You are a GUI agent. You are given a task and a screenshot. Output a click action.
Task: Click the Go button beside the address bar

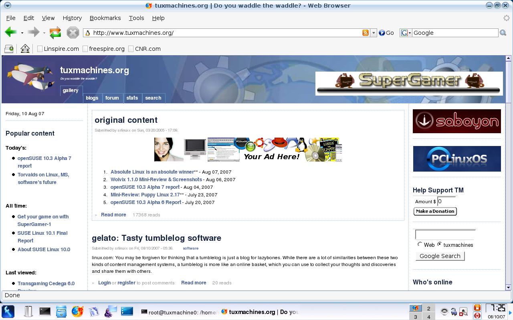(386, 33)
